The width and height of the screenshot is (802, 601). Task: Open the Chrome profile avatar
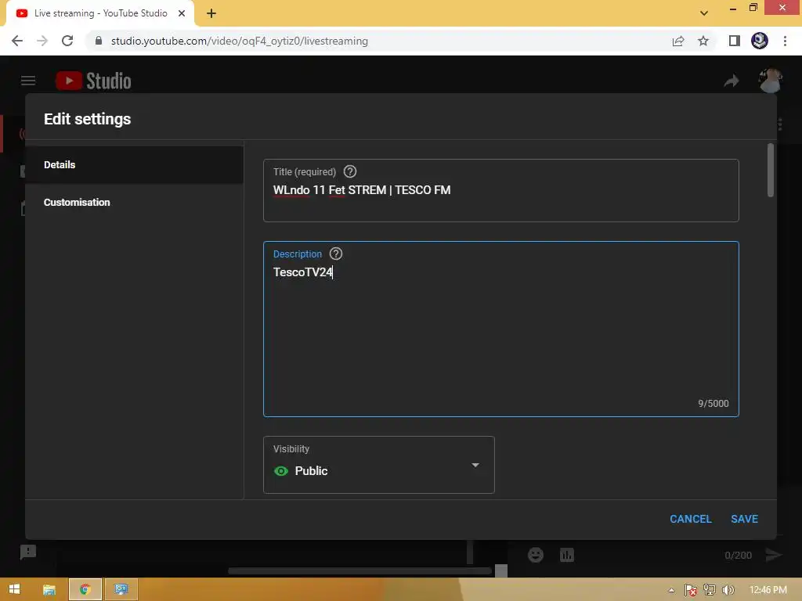[x=760, y=41]
